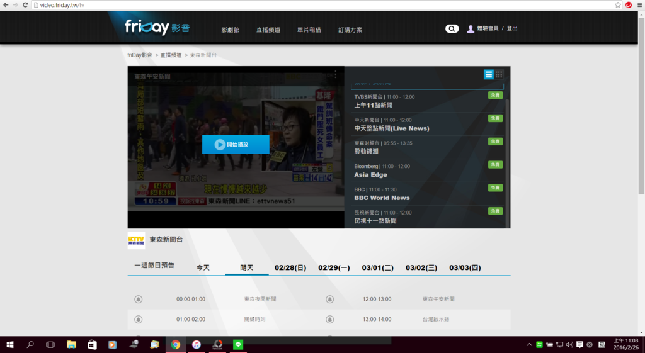Open File Explorer from taskbar
Image resolution: width=645 pixels, height=353 pixels.
pyautogui.click(x=72, y=344)
